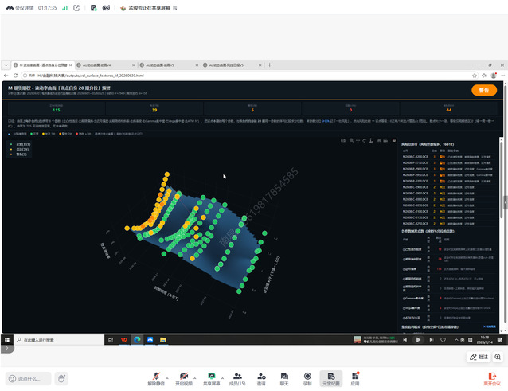Open the 邀请 invite icon
The height and width of the screenshot is (391, 508).
(x=261, y=379)
